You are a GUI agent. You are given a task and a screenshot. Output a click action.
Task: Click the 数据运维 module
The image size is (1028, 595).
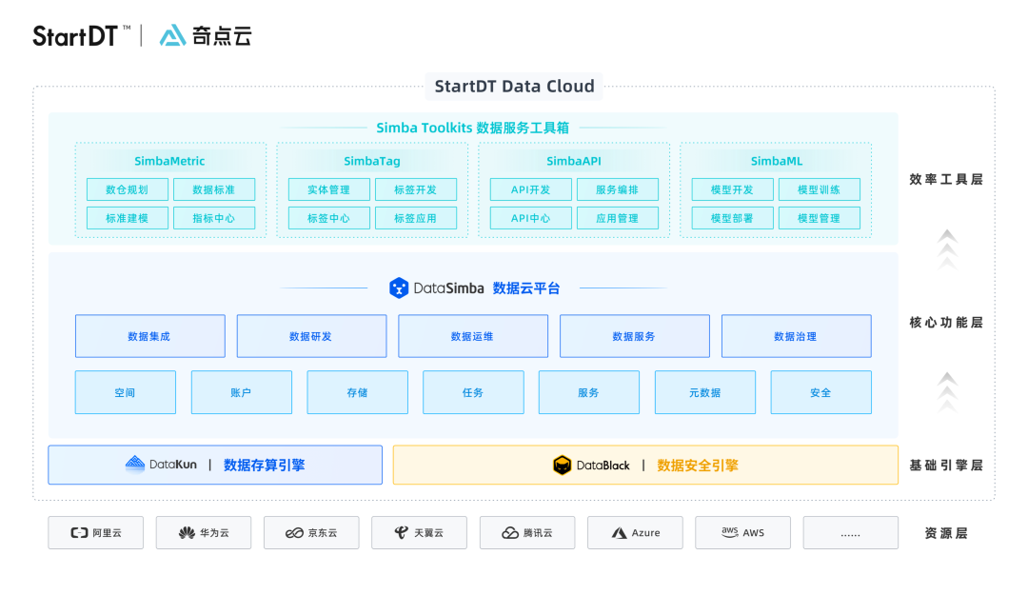tap(473, 336)
